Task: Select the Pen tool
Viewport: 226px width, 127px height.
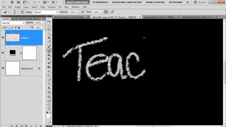Action: pos(49,80)
